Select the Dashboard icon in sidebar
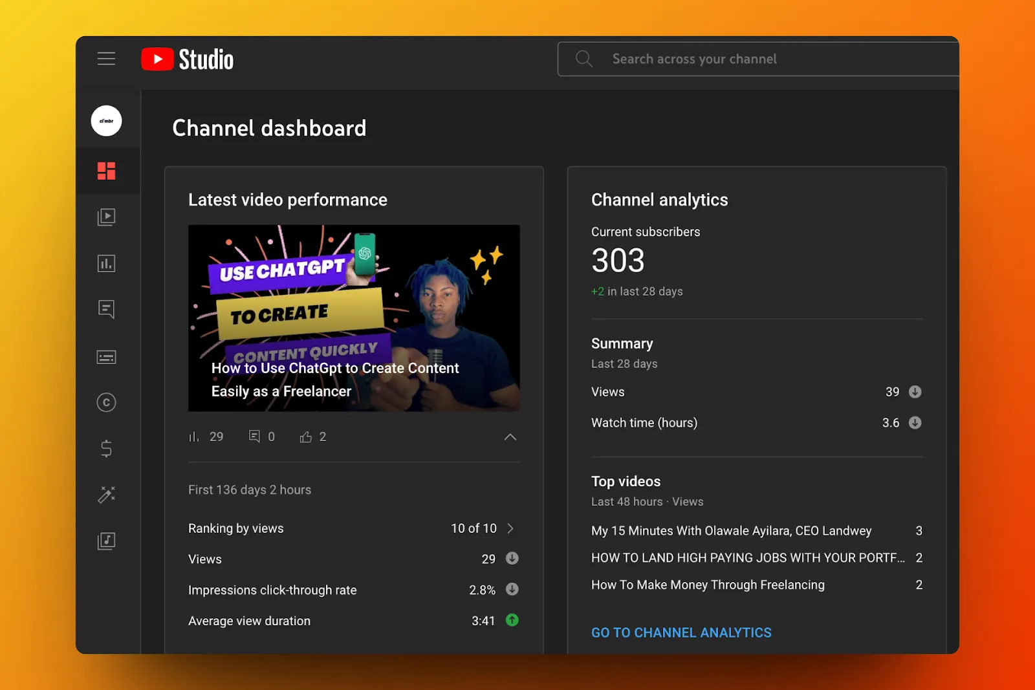The image size is (1035, 690). click(106, 171)
